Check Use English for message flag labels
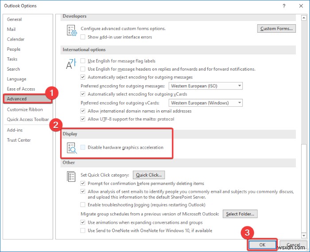The image size is (310, 252). tap(83, 61)
